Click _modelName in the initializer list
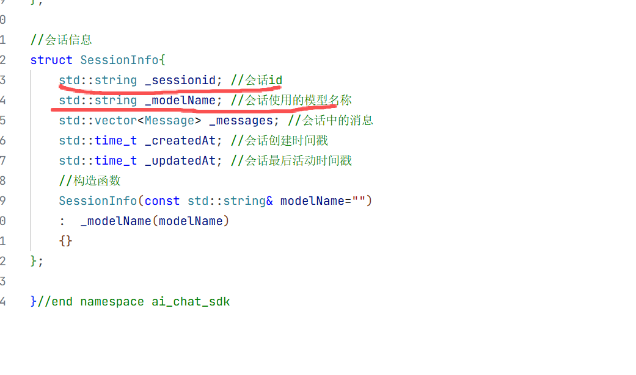Viewport: 636px width, 375px height. (115, 221)
